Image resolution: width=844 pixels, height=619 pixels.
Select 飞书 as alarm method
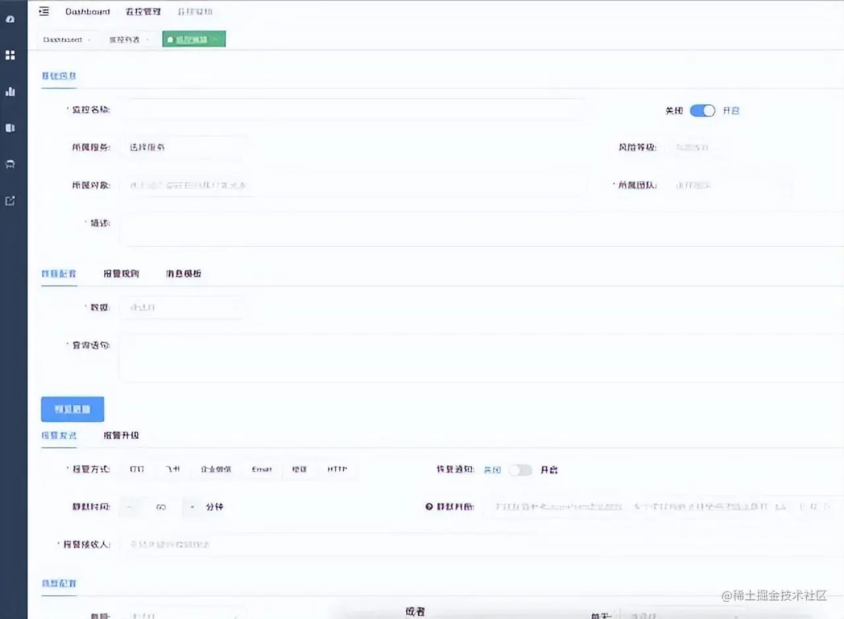click(x=173, y=469)
